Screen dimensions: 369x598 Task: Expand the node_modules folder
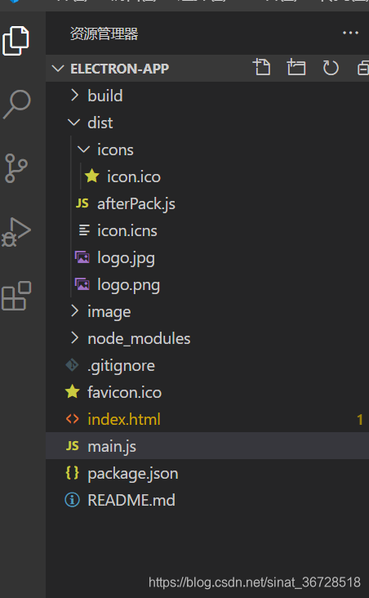pos(207,338)
